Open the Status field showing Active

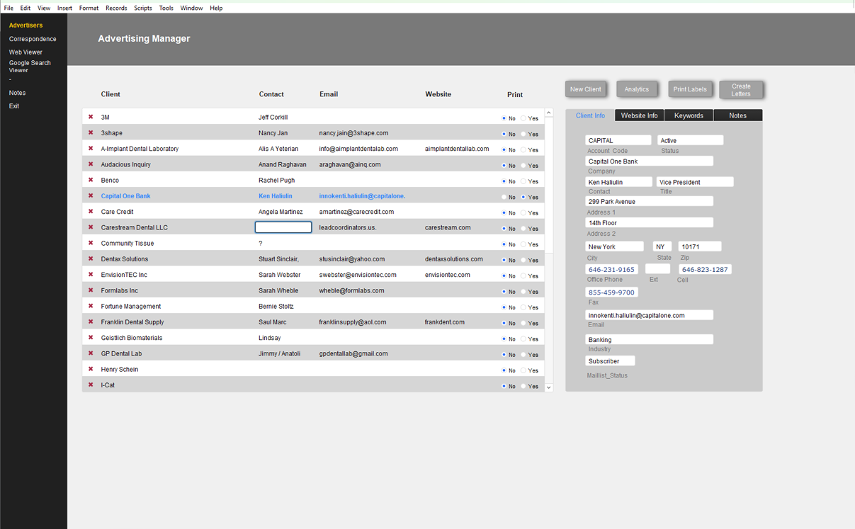pos(691,140)
